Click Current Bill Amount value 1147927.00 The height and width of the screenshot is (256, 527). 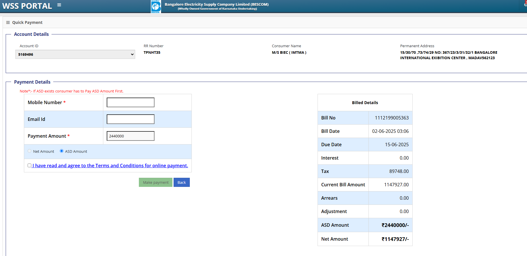click(x=396, y=185)
